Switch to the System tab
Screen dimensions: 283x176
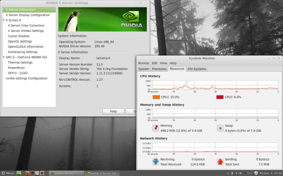[x=144, y=69]
